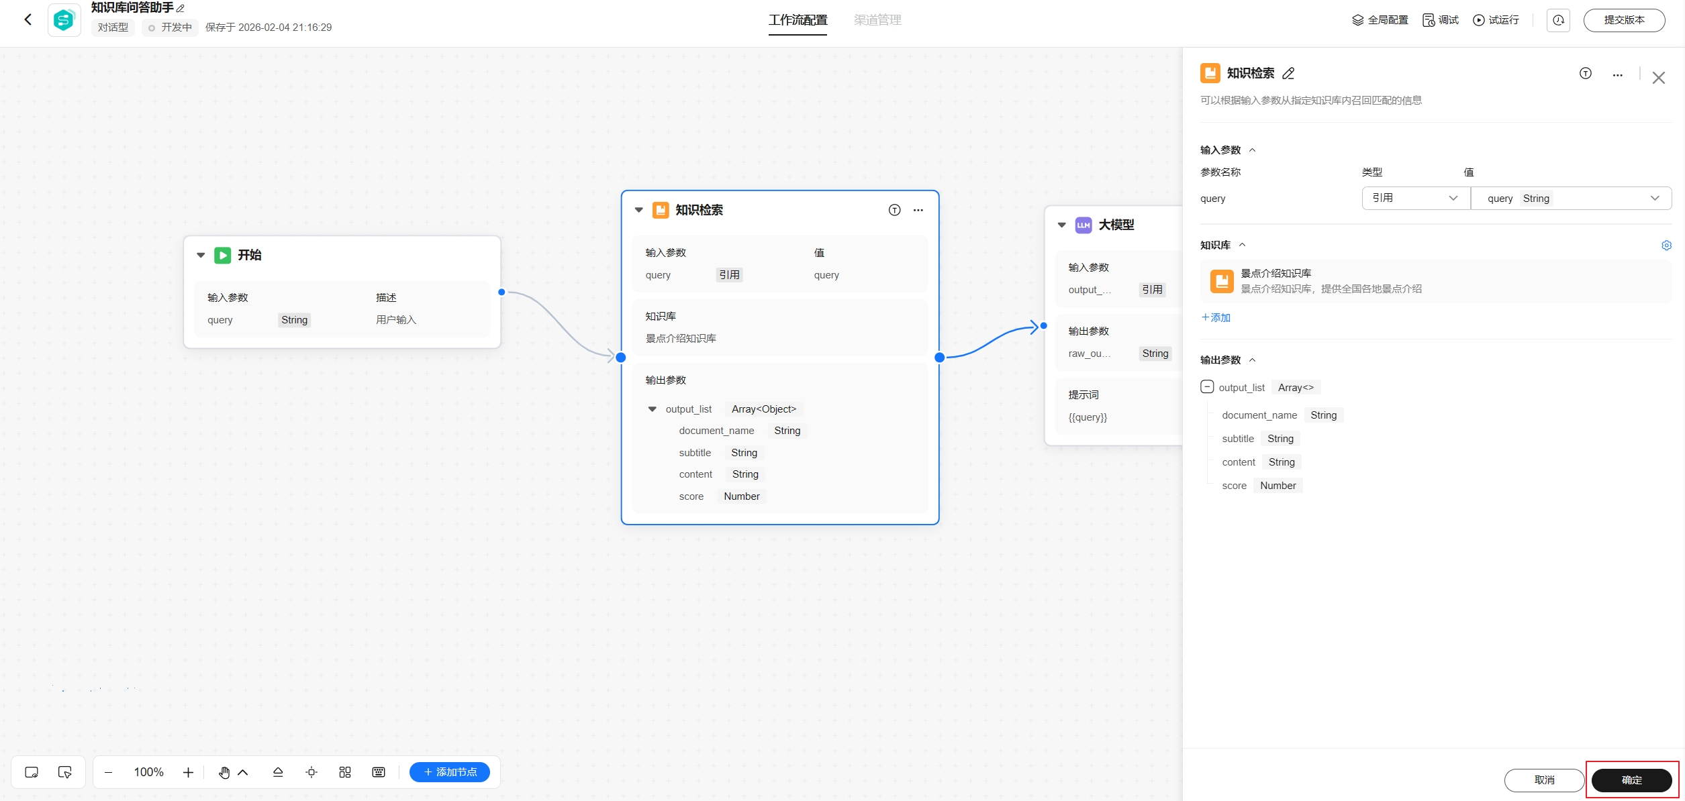Open the keyboard shortcuts icon
1685x801 pixels.
[x=379, y=772]
